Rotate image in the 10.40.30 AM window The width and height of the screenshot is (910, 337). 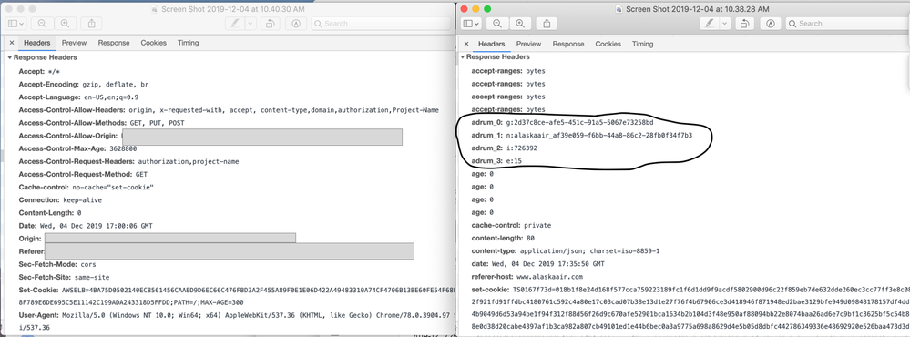271,24
